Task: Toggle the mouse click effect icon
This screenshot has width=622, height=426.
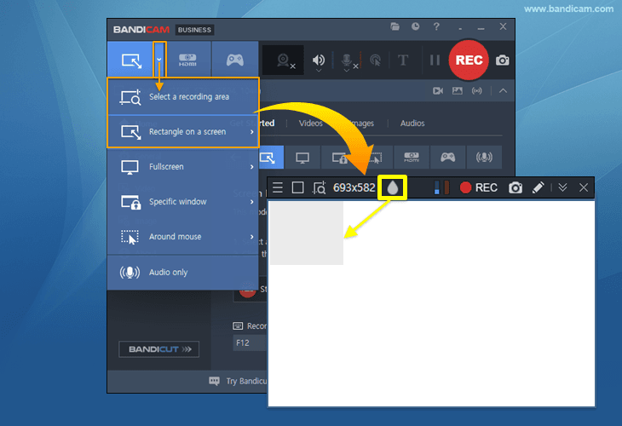Action: (x=375, y=60)
